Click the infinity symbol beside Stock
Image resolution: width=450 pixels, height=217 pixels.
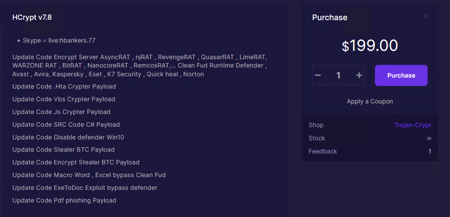(x=429, y=138)
